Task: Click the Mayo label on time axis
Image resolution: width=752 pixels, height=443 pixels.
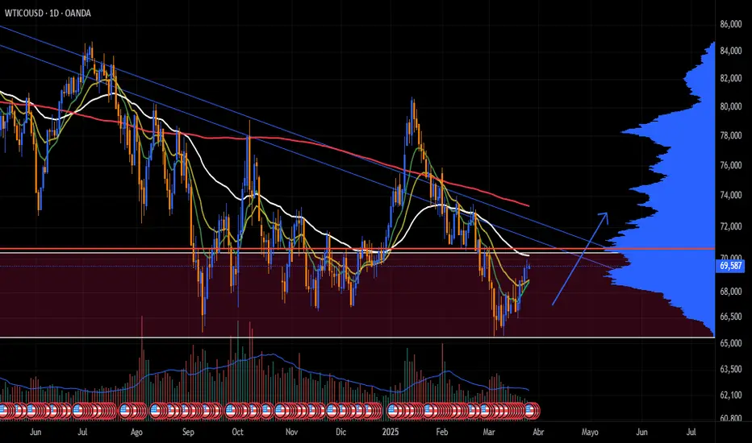Action: pos(591,432)
